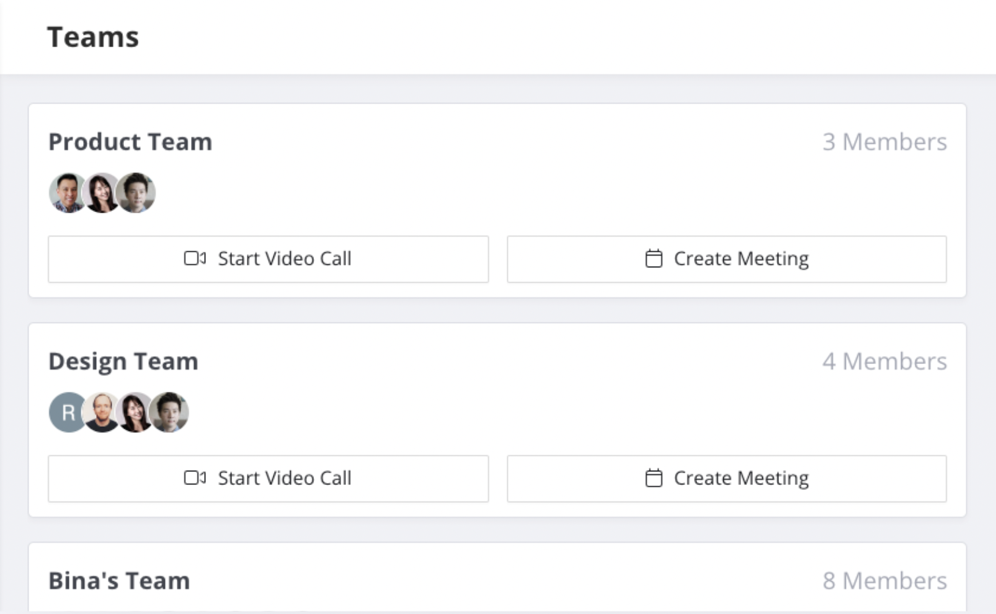Select the bald man's avatar in Design Team
Image resolution: width=996 pixels, height=614 pixels.
(101, 412)
